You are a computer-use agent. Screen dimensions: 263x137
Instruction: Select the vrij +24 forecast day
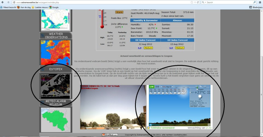167,91
